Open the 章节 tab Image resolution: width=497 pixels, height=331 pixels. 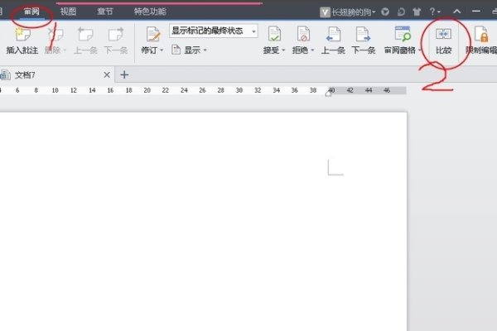105,12
